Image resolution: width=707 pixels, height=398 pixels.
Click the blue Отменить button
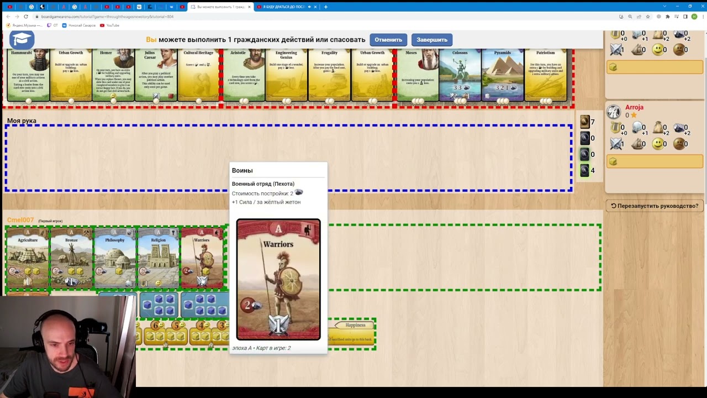tap(388, 40)
